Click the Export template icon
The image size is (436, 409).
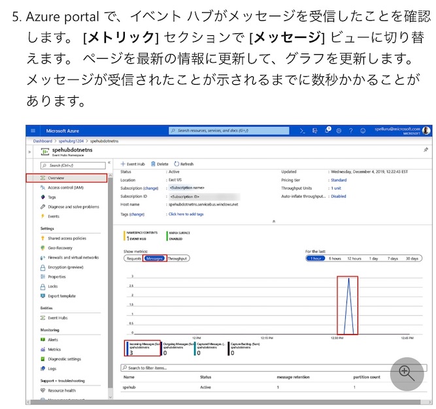(42, 295)
